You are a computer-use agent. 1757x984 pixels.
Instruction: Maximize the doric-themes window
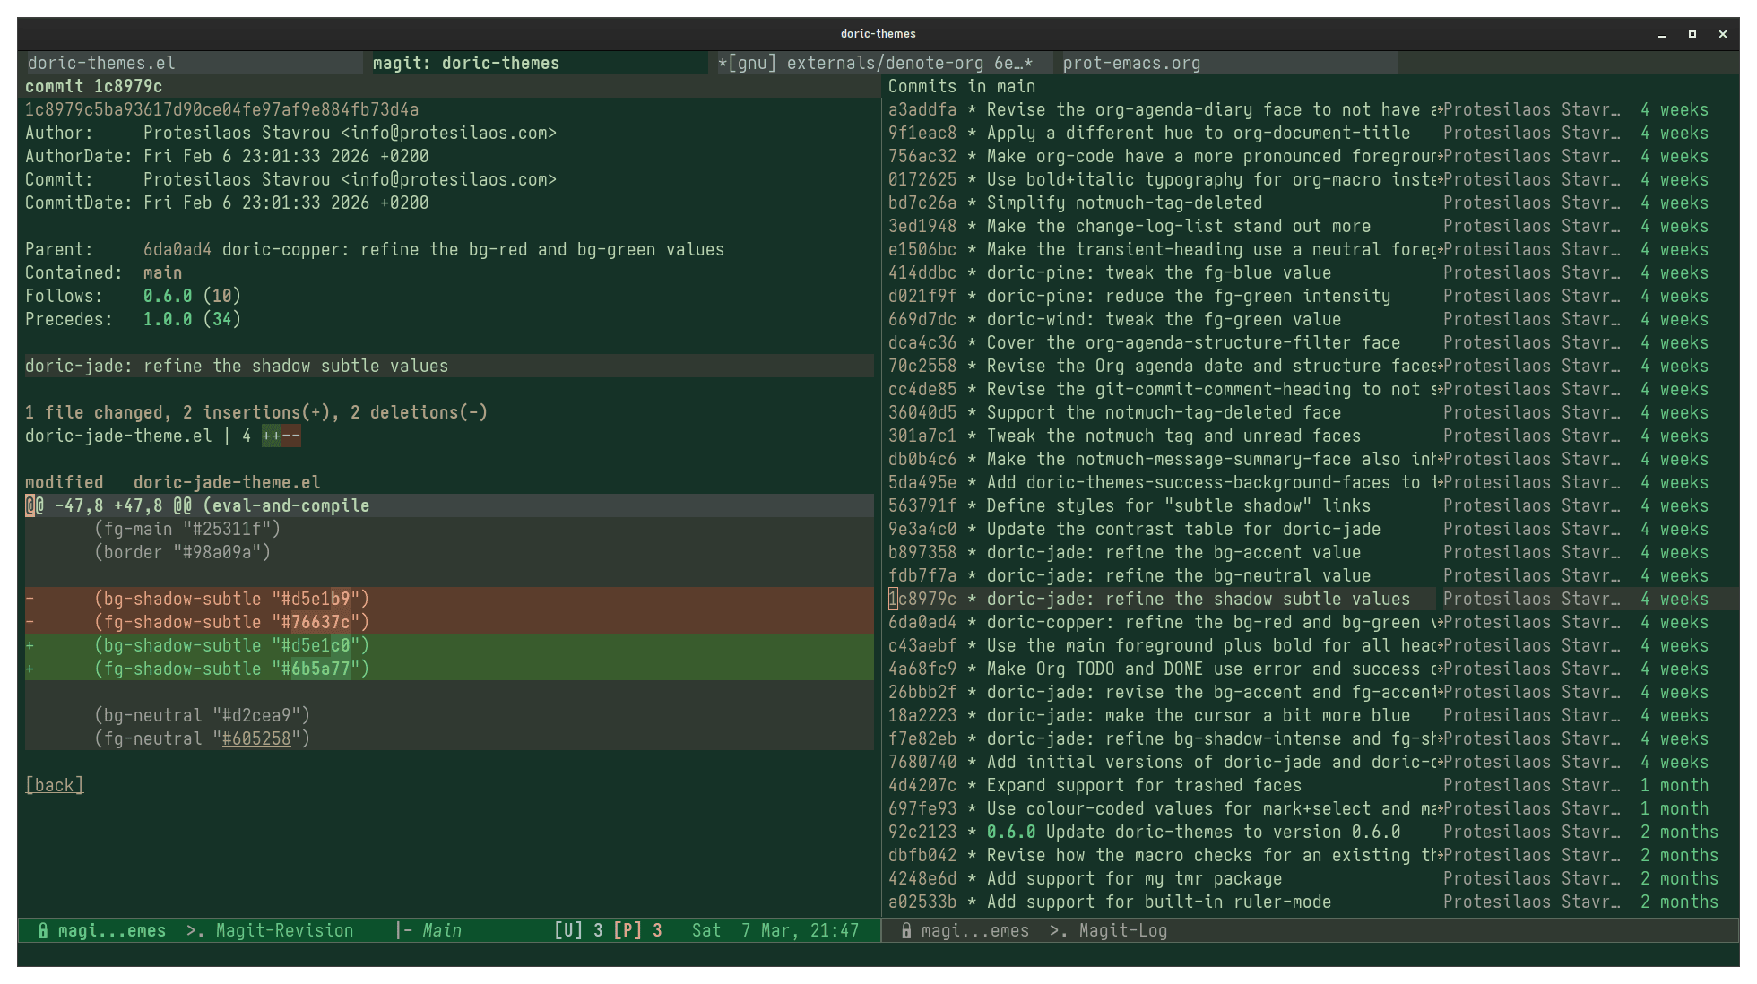pyautogui.click(x=1692, y=34)
